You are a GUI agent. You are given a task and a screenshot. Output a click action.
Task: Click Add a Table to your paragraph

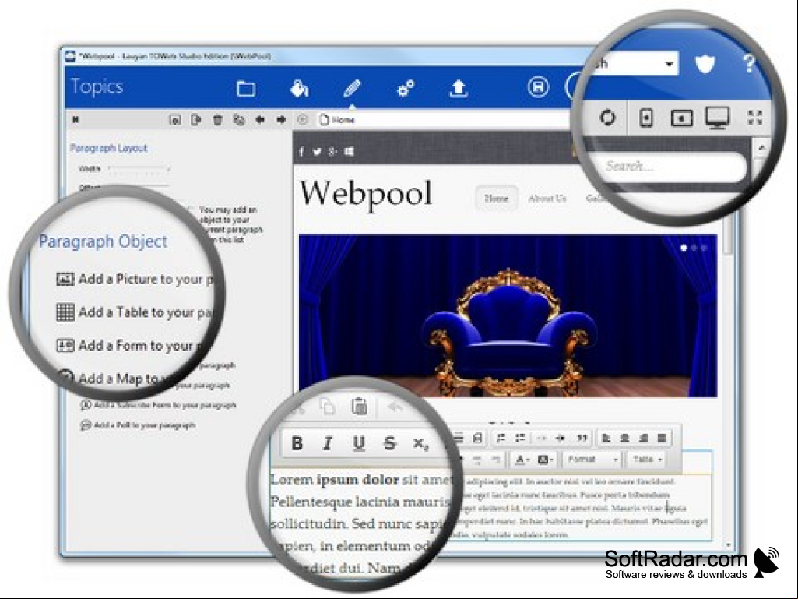pyautogui.click(x=136, y=312)
